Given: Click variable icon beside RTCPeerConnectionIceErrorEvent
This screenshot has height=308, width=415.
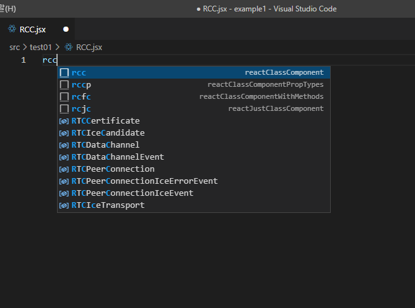Looking at the screenshot, I should click(x=64, y=181).
